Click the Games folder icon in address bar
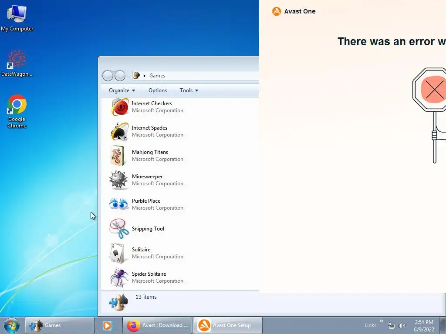Viewport: 446px width, 334px height. point(137,75)
